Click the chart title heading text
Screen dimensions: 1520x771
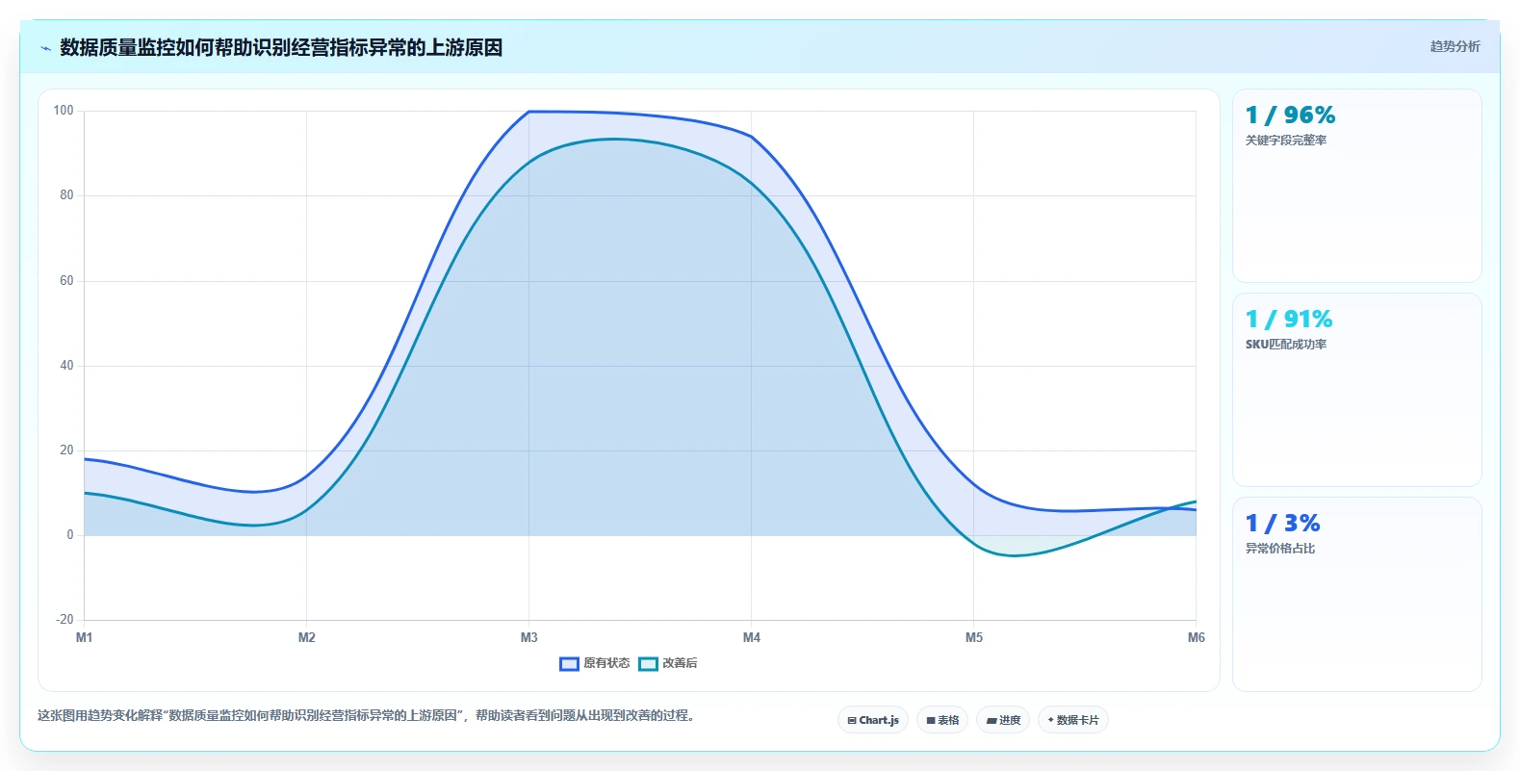281,48
